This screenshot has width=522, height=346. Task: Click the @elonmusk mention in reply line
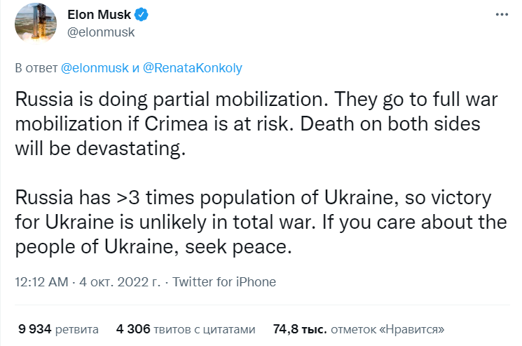tap(95, 68)
